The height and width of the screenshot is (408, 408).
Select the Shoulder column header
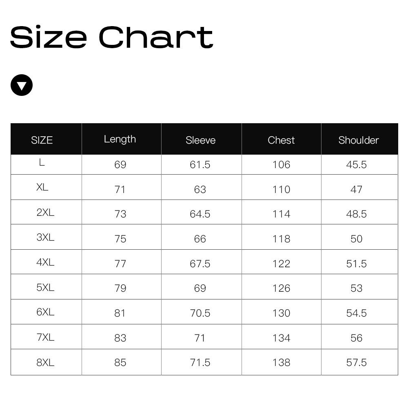[x=358, y=140]
